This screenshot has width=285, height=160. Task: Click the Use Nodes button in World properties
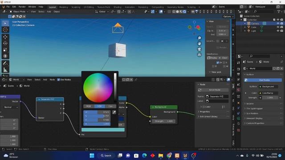tap(263, 80)
